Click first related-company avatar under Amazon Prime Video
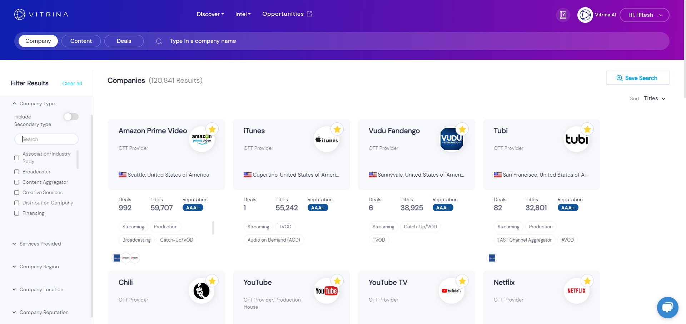This screenshot has width=686, height=324. 117,258
